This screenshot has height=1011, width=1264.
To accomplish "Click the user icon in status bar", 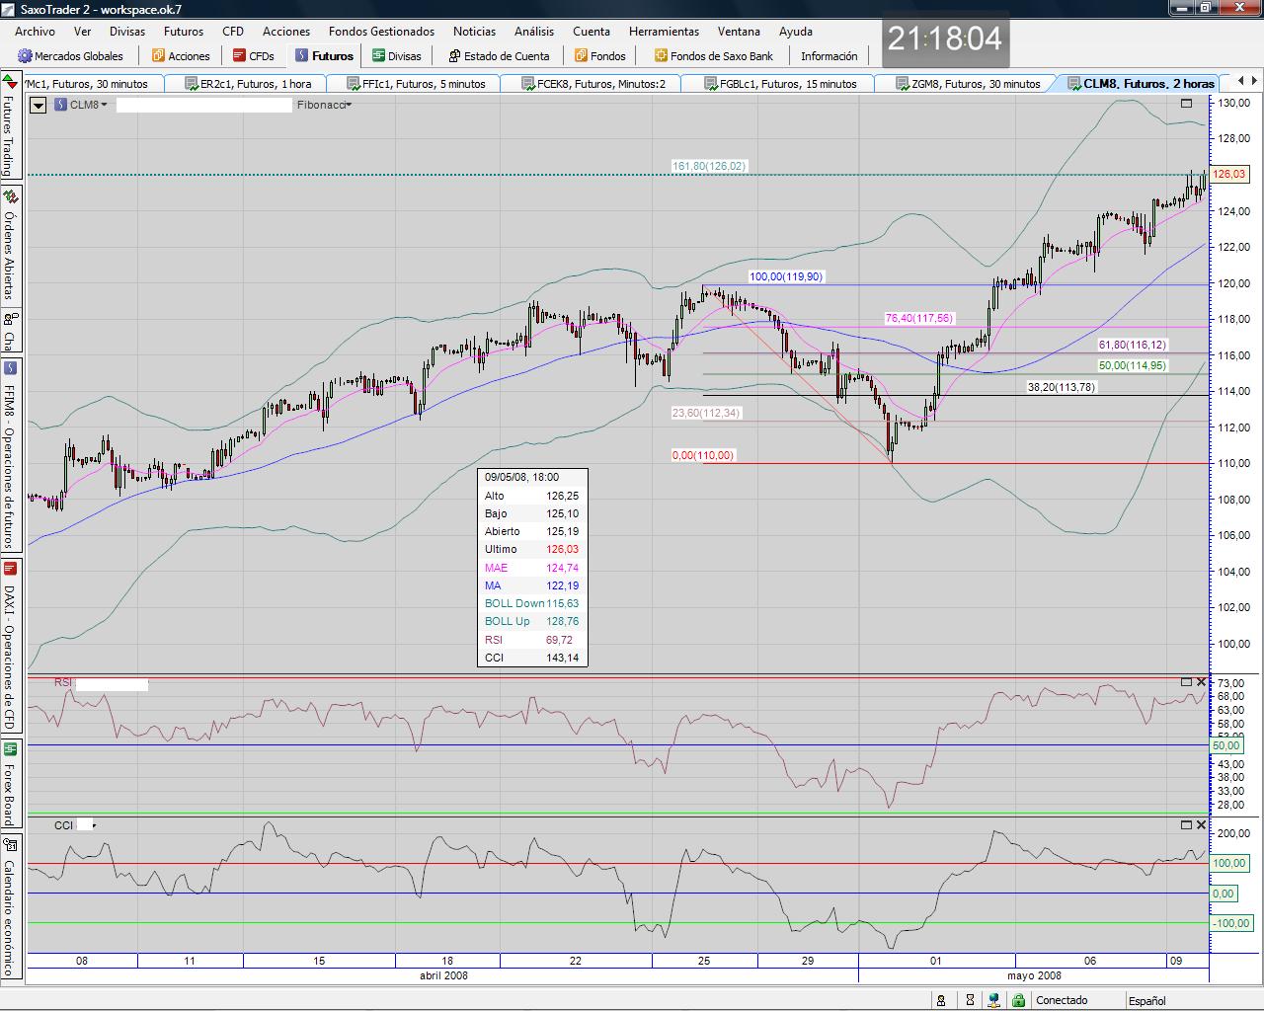I will [942, 1000].
